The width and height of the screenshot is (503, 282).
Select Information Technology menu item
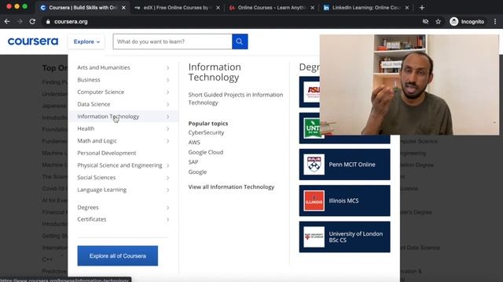pyautogui.click(x=123, y=117)
